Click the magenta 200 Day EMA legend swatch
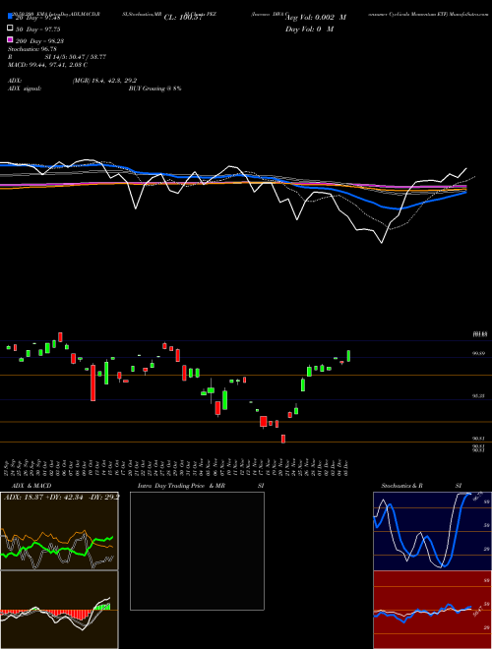This screenshot has height=649, width=492. [x=10, y=40]
